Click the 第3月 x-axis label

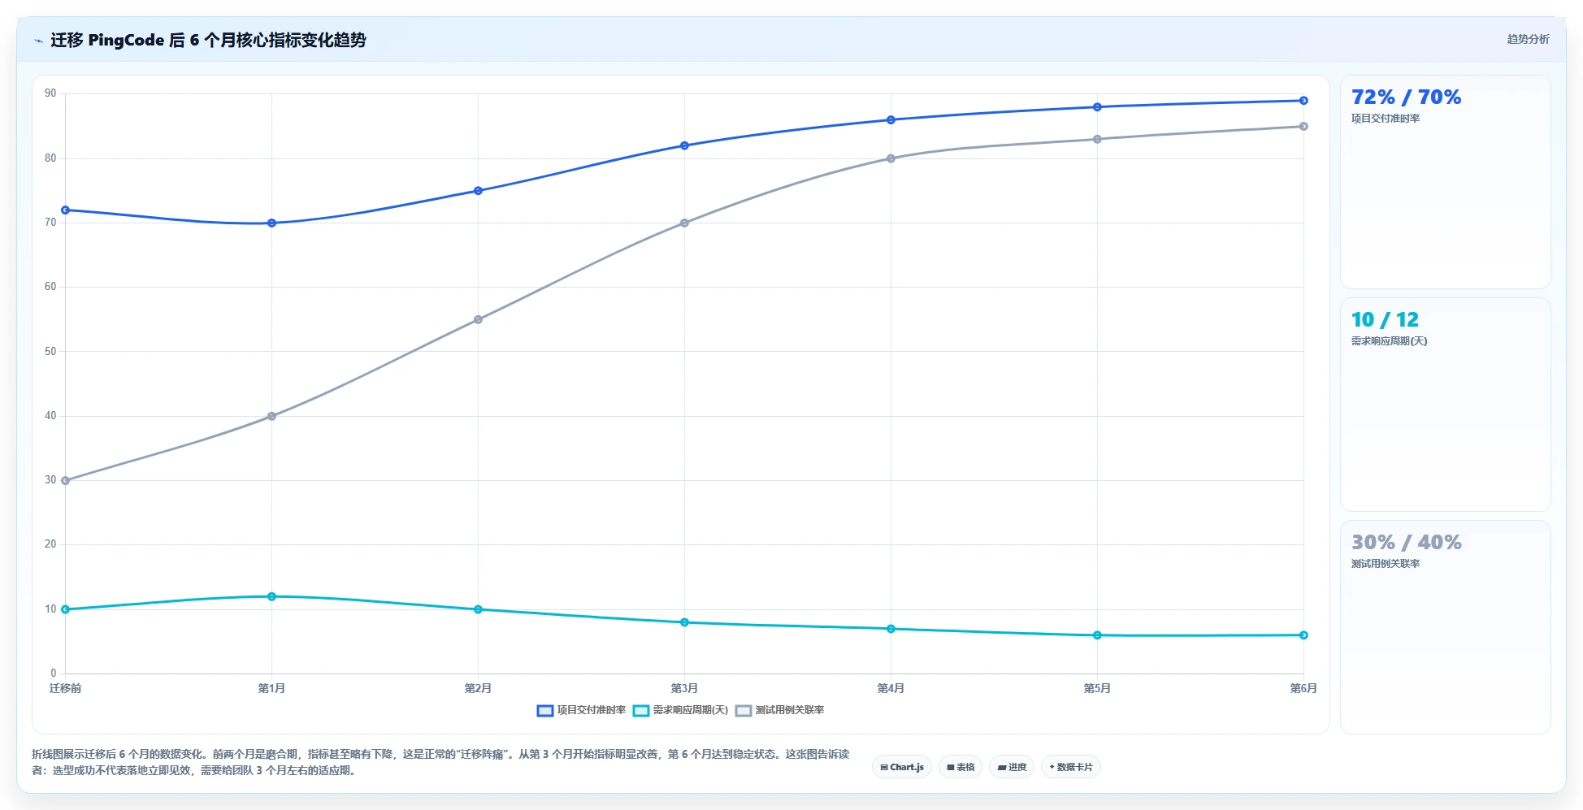pos(685,689)
